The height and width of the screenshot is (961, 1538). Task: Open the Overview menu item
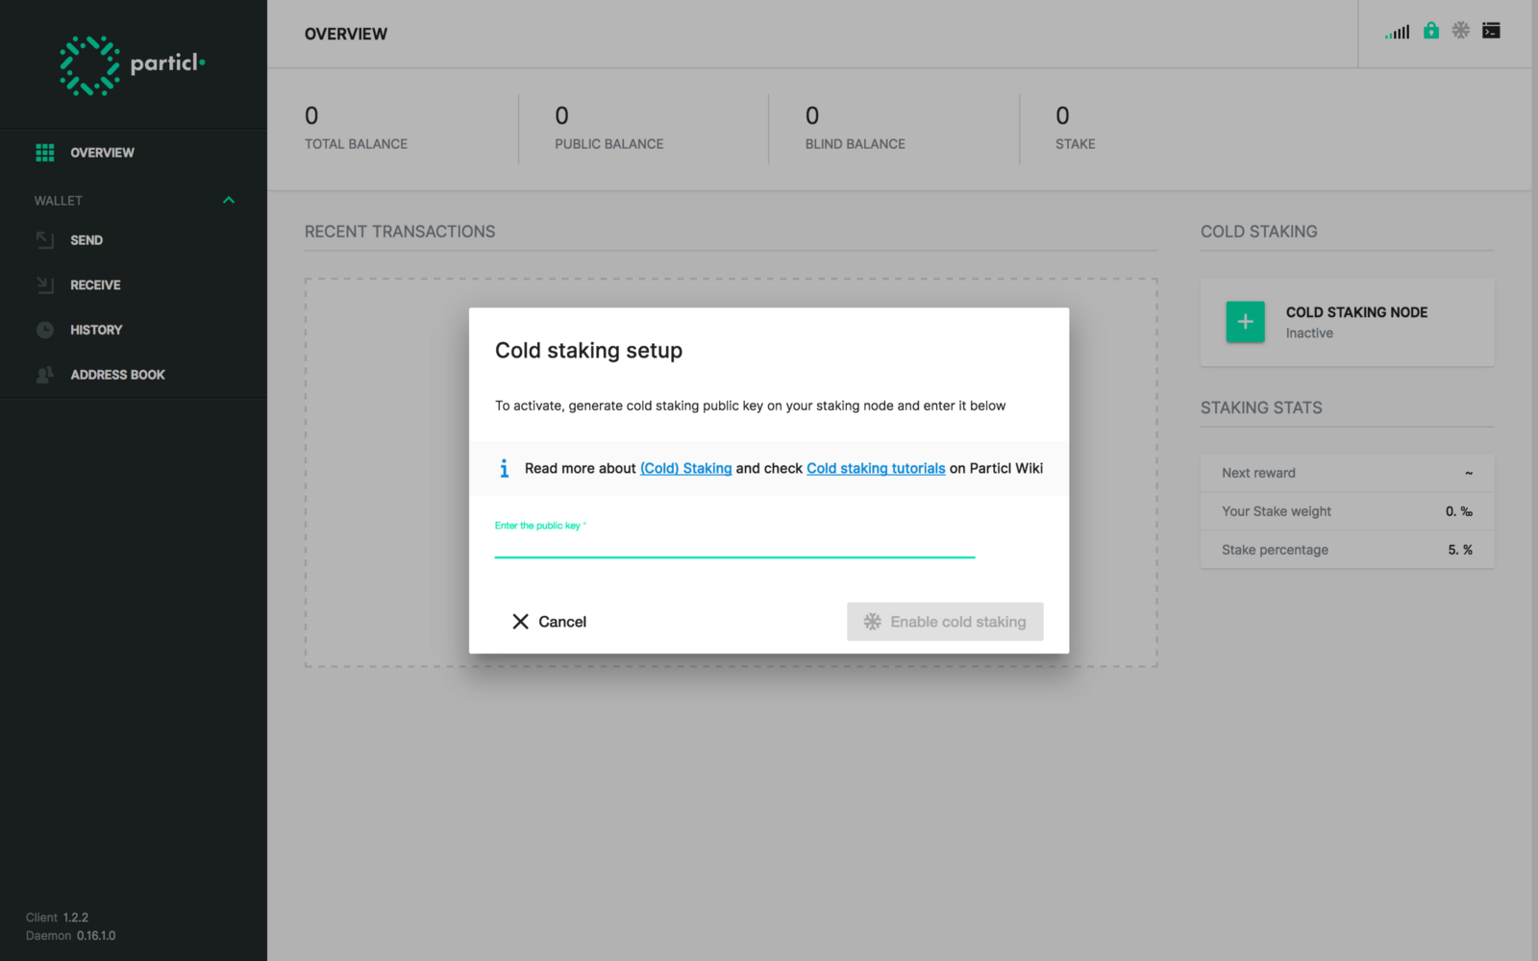point(102,153)
